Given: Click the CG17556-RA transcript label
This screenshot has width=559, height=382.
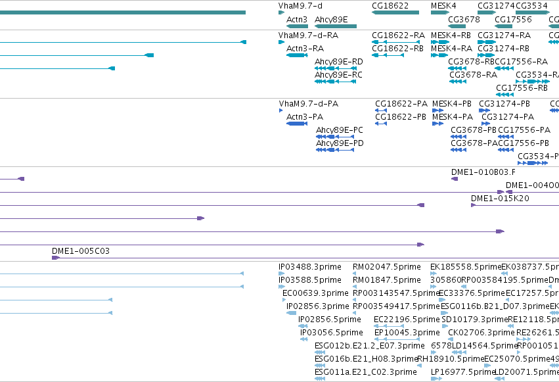Looking at the screenshot, I should (x=521, y=62).
